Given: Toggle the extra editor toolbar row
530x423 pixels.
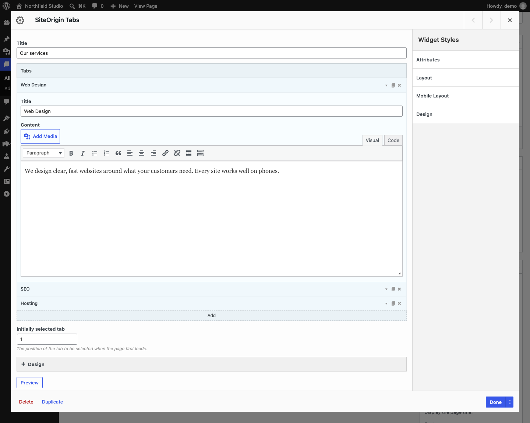Looking at the screenshot, I should (201, 153).
